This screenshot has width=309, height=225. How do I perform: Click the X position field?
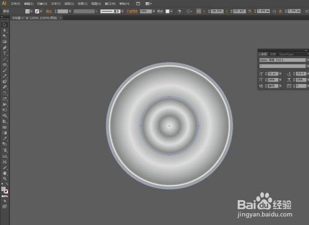(217, 11)
